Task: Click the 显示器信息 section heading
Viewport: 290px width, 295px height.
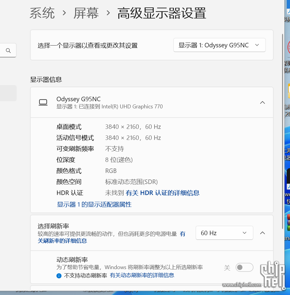Action: coord(46,79)
